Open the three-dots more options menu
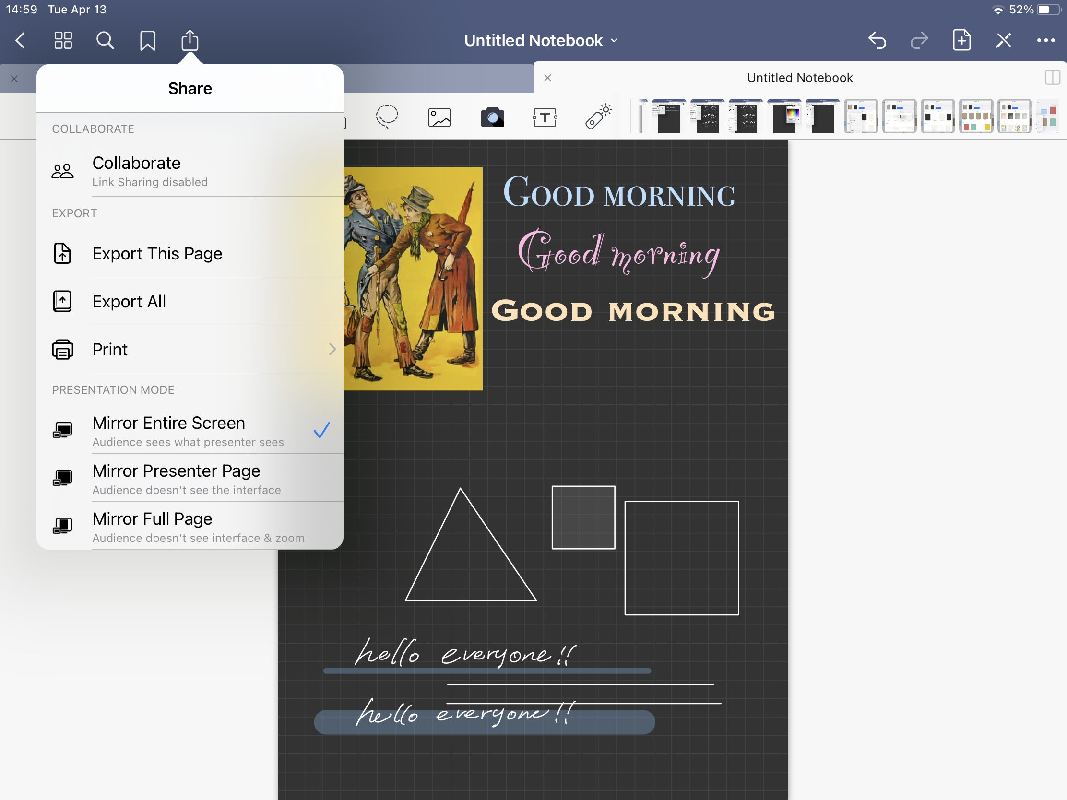The height and width of the screenshot is (800, 1067). coord(1045,40)
